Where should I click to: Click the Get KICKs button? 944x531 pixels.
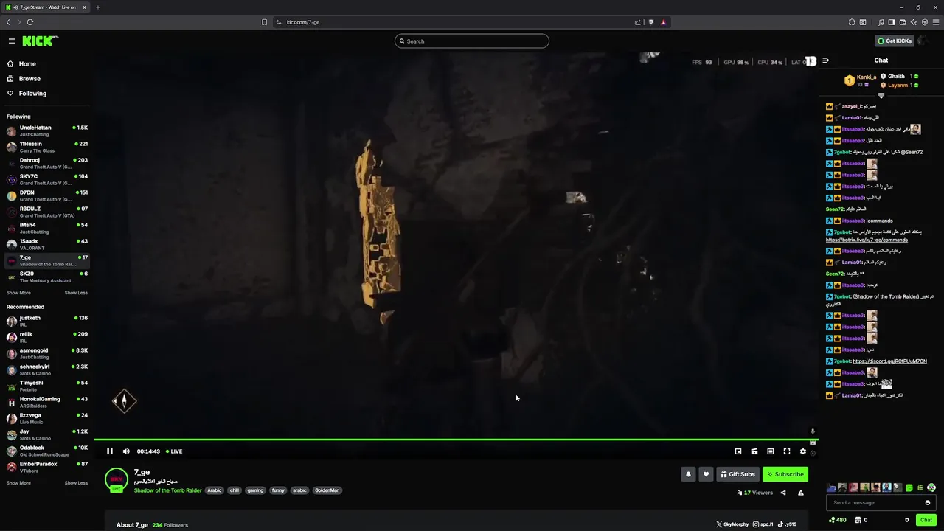[895, 41]
